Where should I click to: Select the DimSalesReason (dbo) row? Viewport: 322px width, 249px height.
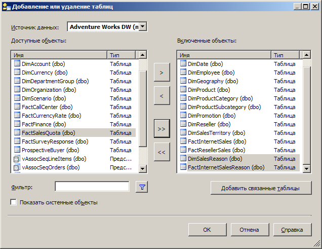click(239, 159)
